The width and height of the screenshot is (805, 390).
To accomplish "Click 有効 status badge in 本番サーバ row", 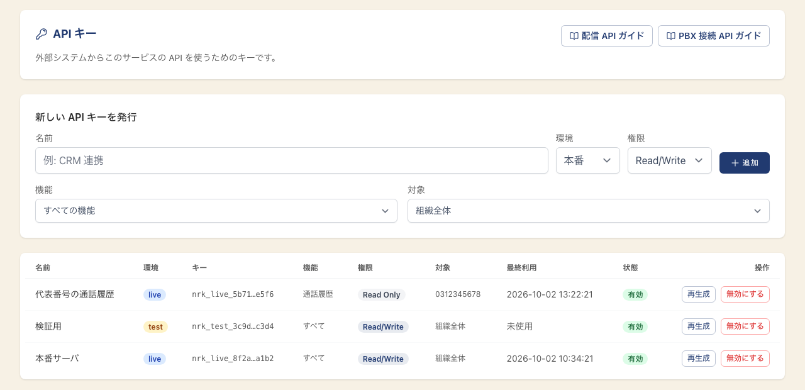I will [635, 359].
